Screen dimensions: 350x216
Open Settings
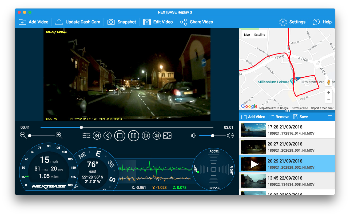point(292,22)
